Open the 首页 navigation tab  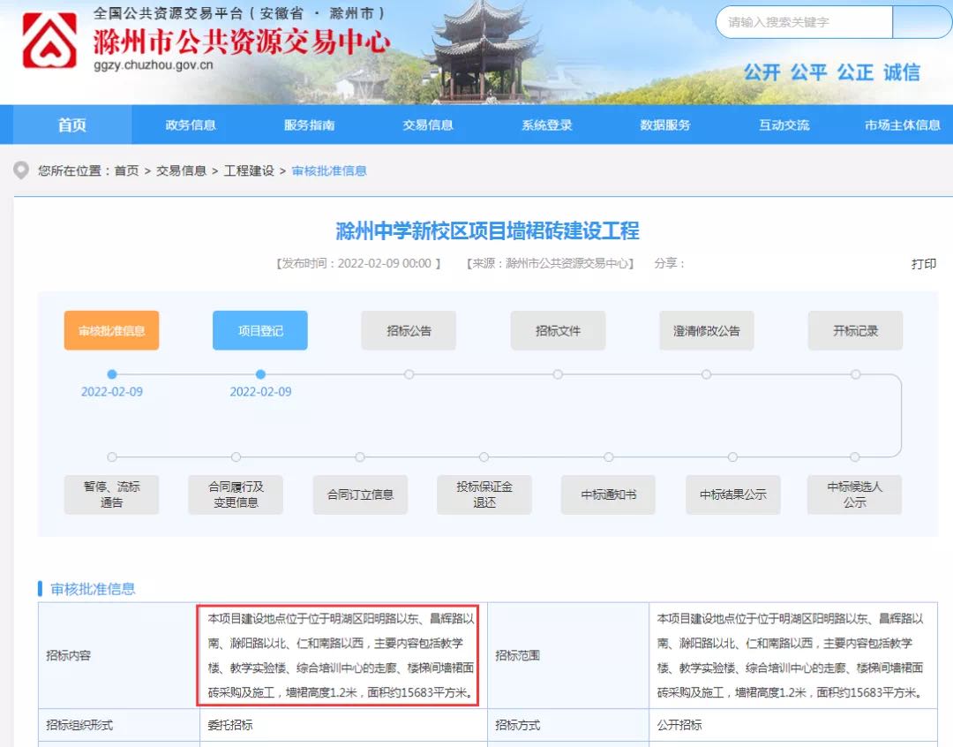[x=72, y=125]
